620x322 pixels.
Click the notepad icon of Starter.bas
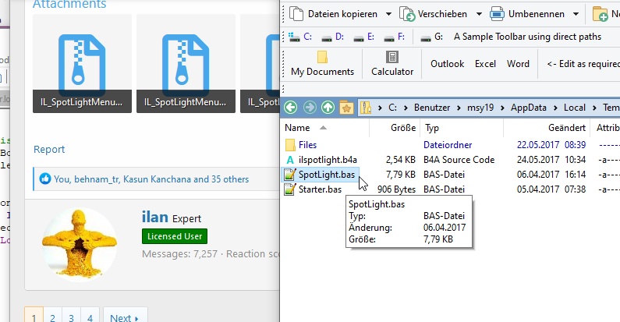click(290, 189)
